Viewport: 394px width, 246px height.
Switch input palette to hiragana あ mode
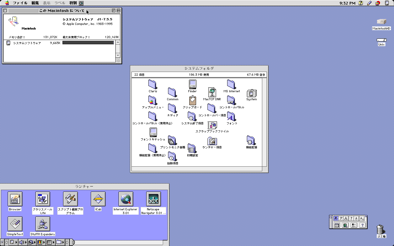[336, 218]
